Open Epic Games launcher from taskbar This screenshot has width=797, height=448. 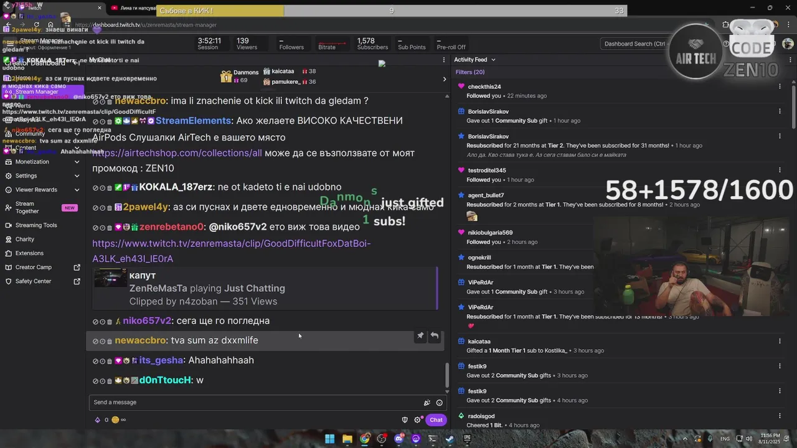click(x=467, y=439)
